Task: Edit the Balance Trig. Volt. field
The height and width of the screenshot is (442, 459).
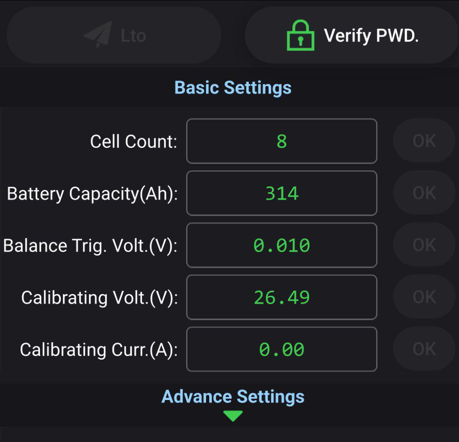Action: 281,245
